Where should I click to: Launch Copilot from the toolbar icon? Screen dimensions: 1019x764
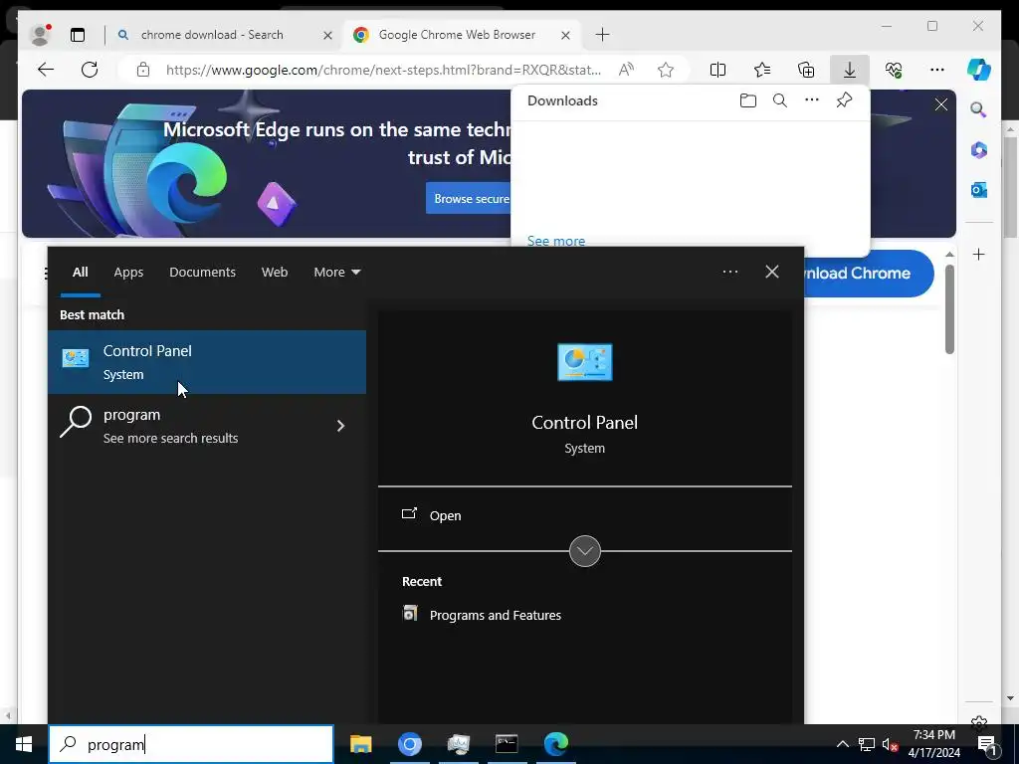pos(979,70)
